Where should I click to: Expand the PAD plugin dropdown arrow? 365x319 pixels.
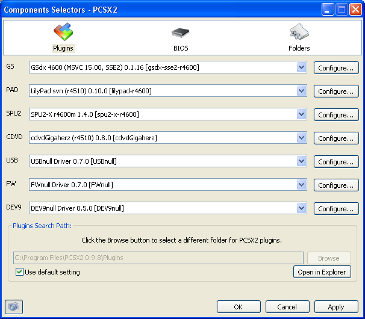tap(301, 91)
